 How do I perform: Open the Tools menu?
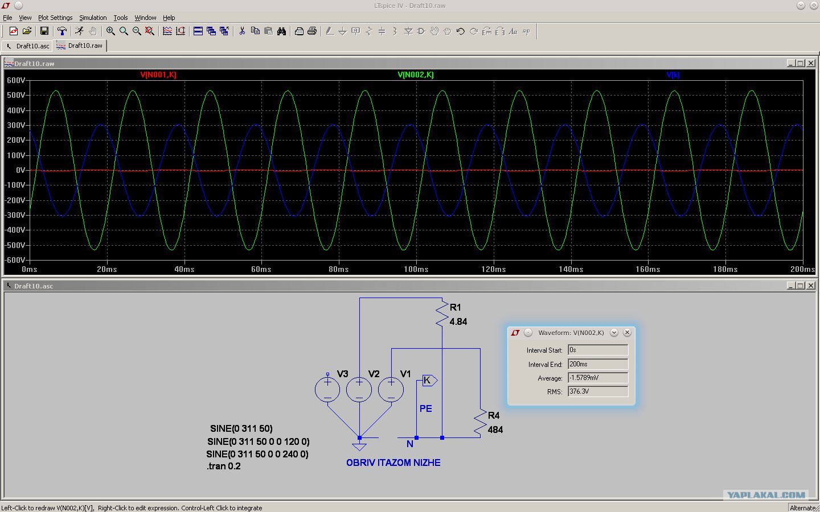coord(121,18)
